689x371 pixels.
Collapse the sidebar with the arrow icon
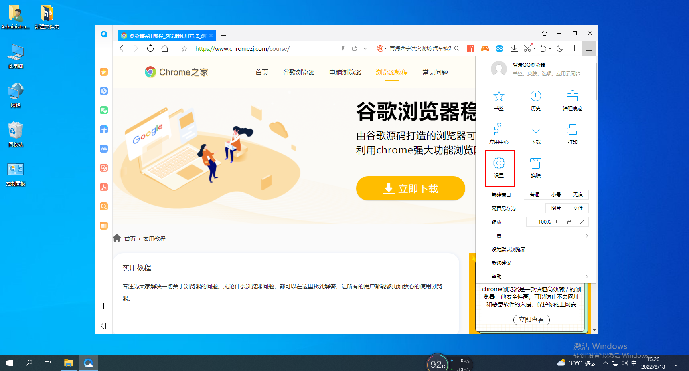(103, 325)
